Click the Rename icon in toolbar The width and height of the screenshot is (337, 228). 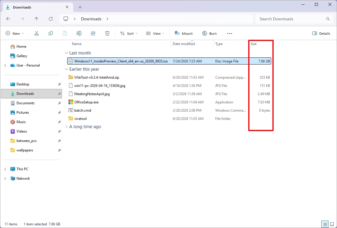(x=79, y=33)
